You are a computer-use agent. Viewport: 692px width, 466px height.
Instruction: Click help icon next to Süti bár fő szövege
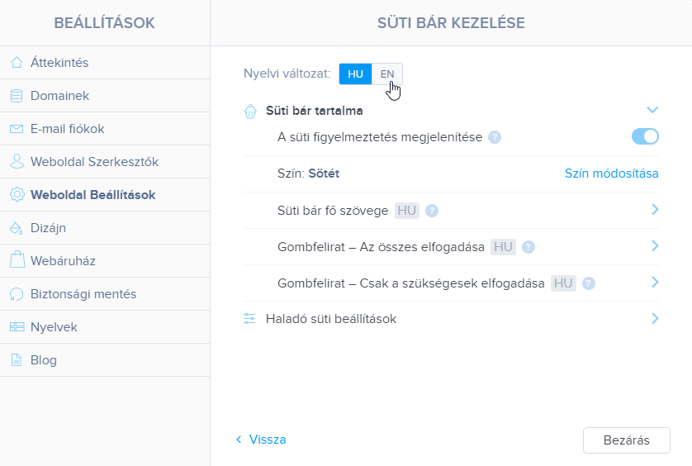432,211
